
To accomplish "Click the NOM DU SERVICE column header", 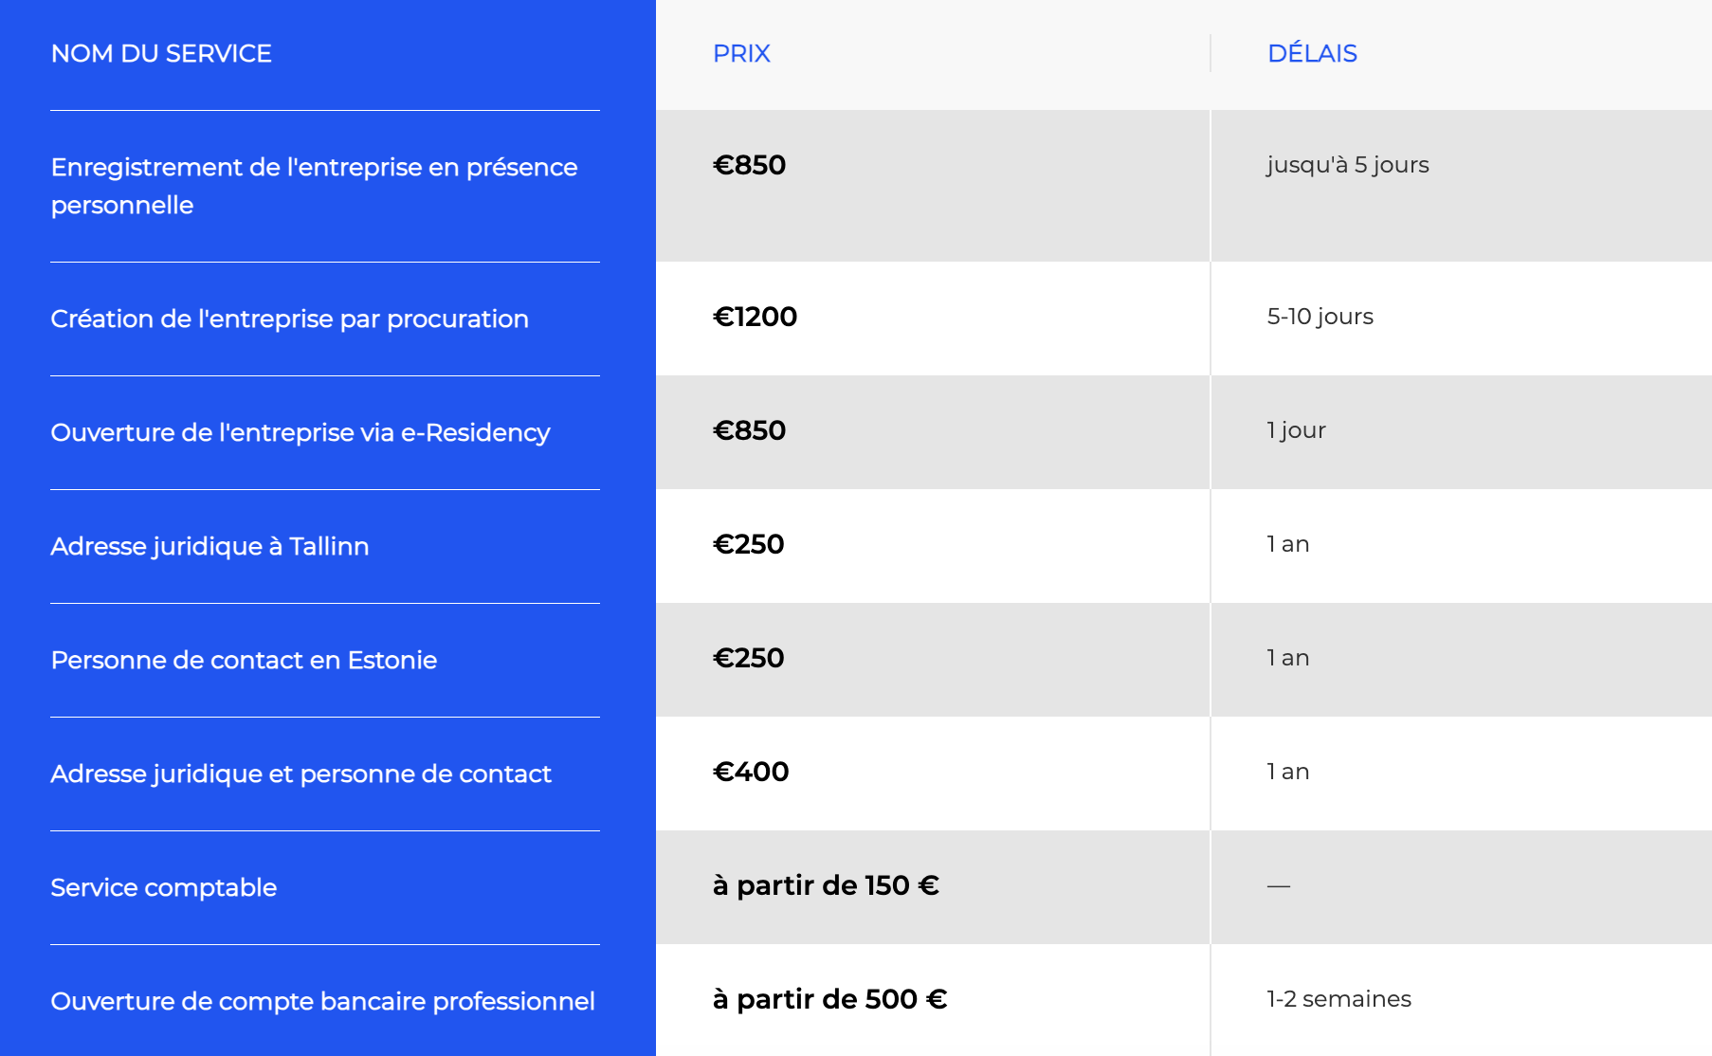I will pyautogui.click(x=161, y=54).
